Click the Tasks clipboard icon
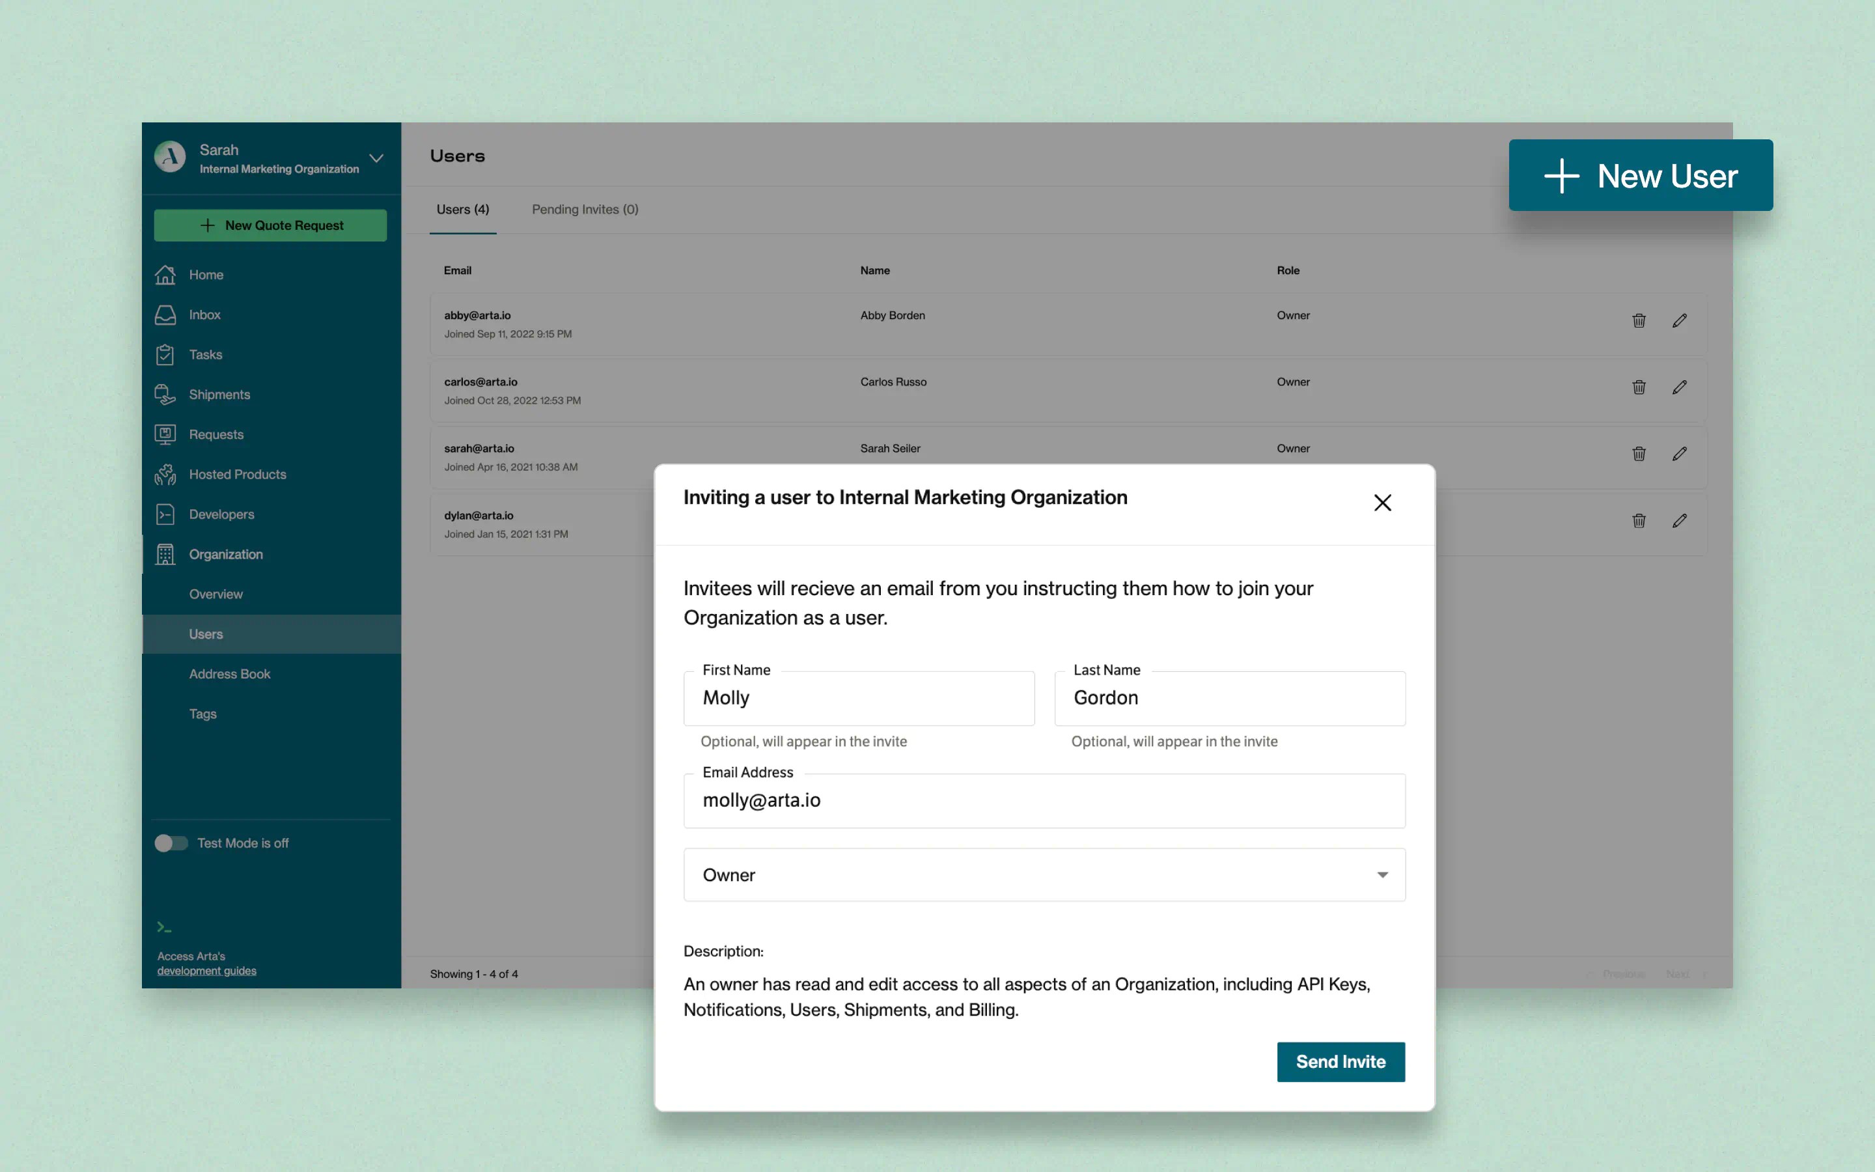The image size is (1875, 1172). click(165, 354)
